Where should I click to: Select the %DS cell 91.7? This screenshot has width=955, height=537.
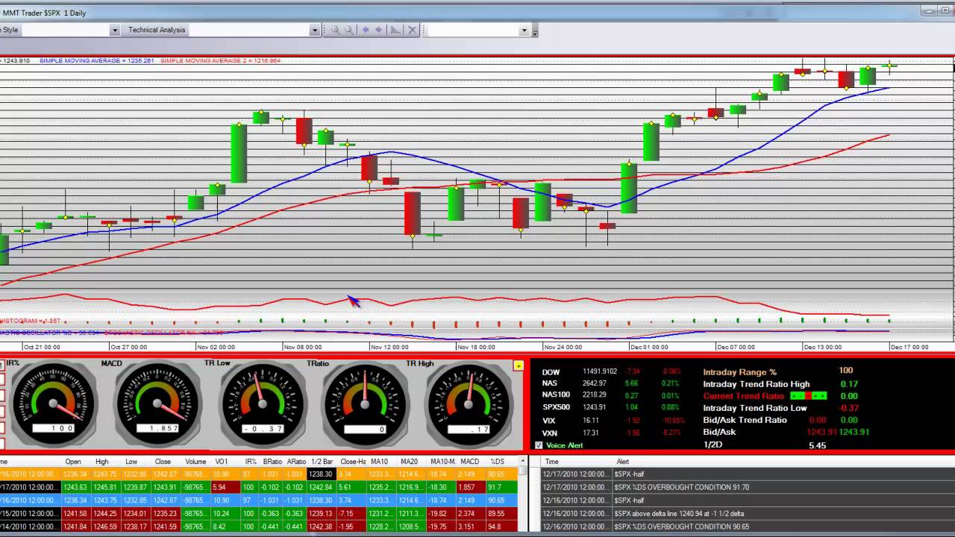tap(501, 487)
